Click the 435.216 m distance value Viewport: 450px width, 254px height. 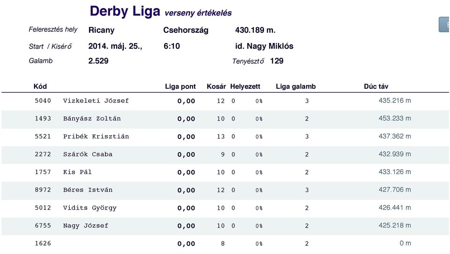(x=395, y=101)
